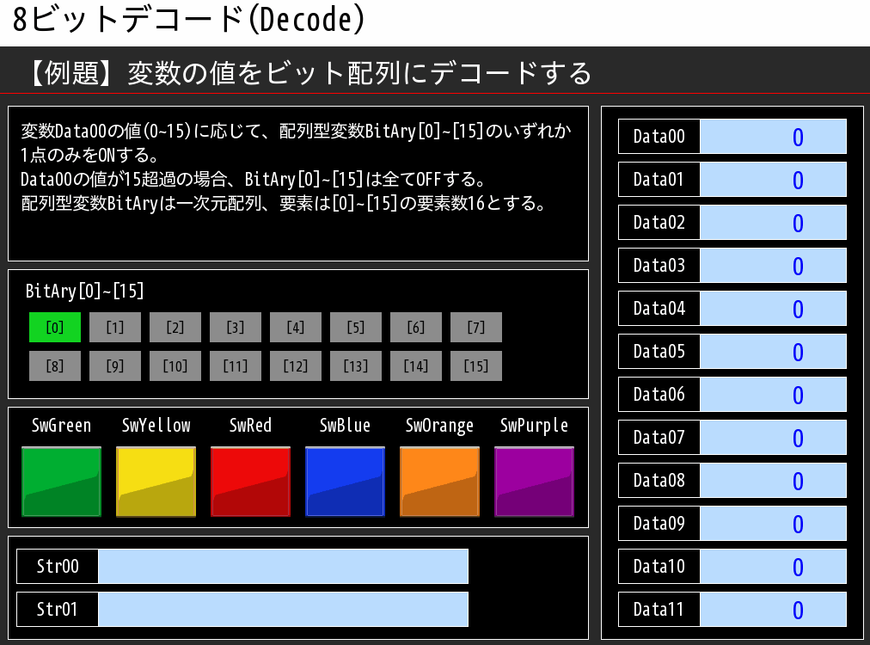Toggle the BitAry [1] bit
Screen dimensions: 870x645
pyautogui.click(x=114, y=327)
